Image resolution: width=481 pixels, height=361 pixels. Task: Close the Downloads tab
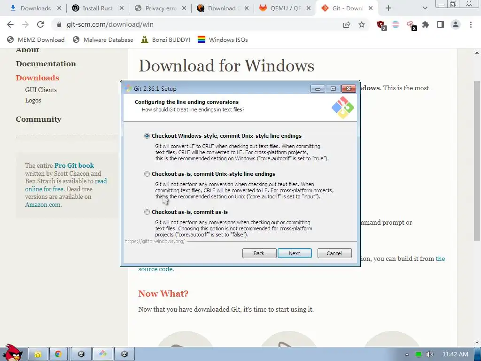(59, 8)
